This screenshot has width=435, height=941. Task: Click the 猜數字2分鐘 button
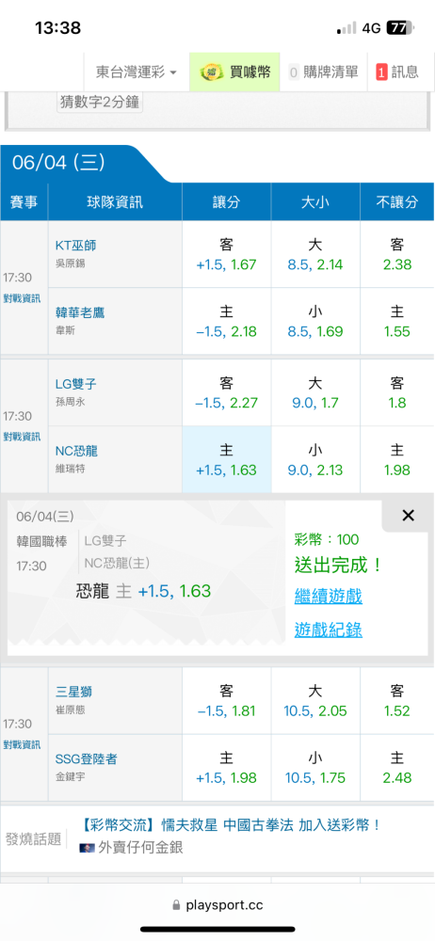[x=101, y=102]
